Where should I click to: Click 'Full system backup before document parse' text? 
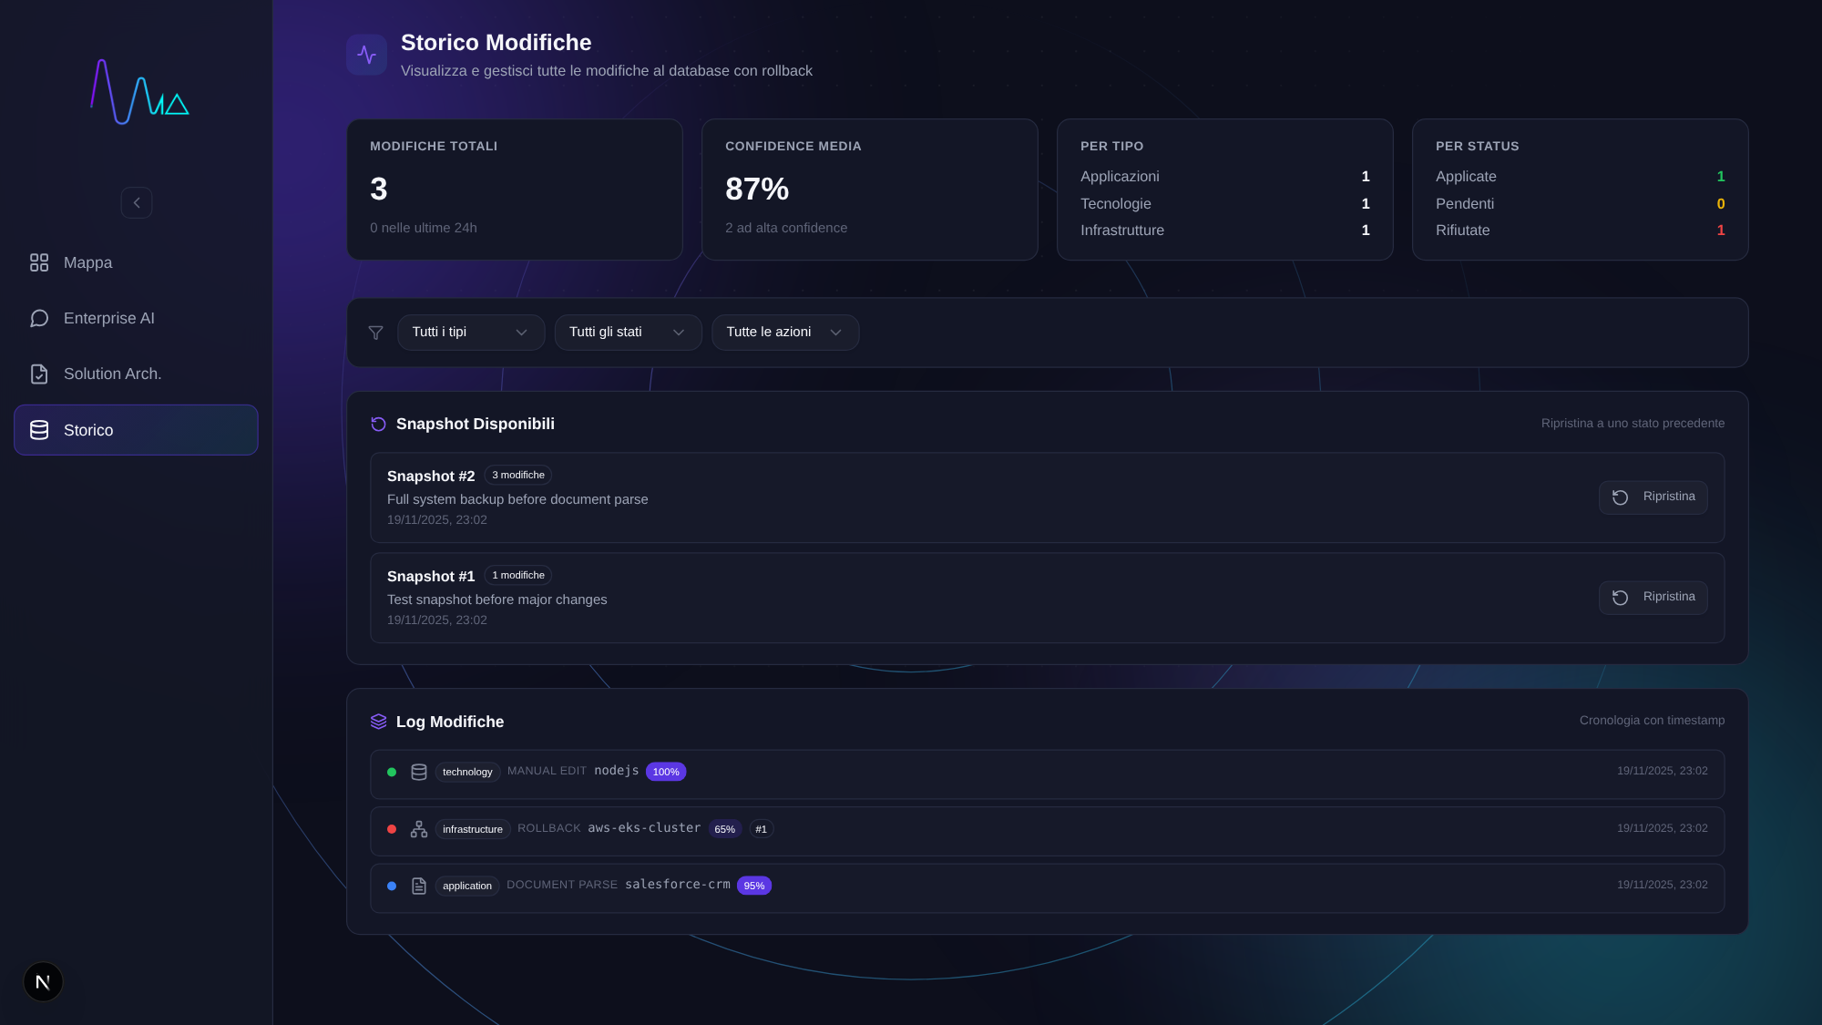pos(517,499)
